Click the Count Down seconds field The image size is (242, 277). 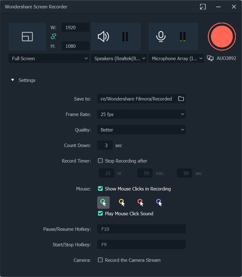[105, 145]
